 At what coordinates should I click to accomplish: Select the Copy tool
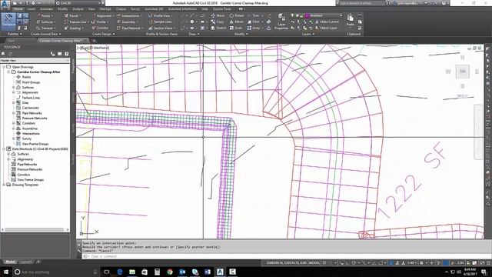(x=218, y=22)
